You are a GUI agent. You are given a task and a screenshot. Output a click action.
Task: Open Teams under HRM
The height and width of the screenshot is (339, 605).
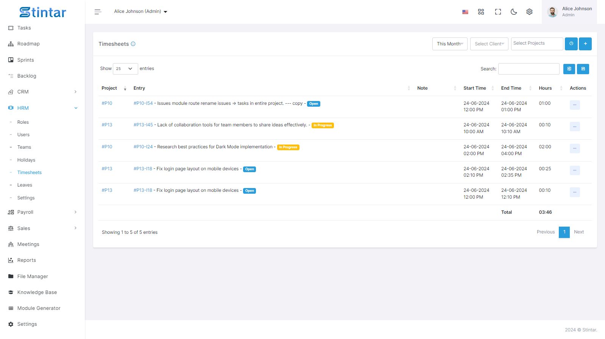coord(24,147)
